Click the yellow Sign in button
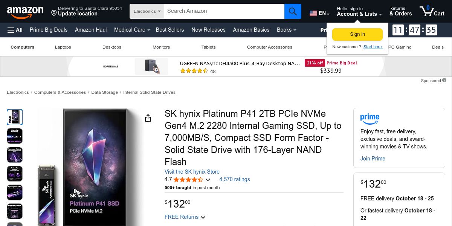Viewport: 452px width, 226px height. 357,34
